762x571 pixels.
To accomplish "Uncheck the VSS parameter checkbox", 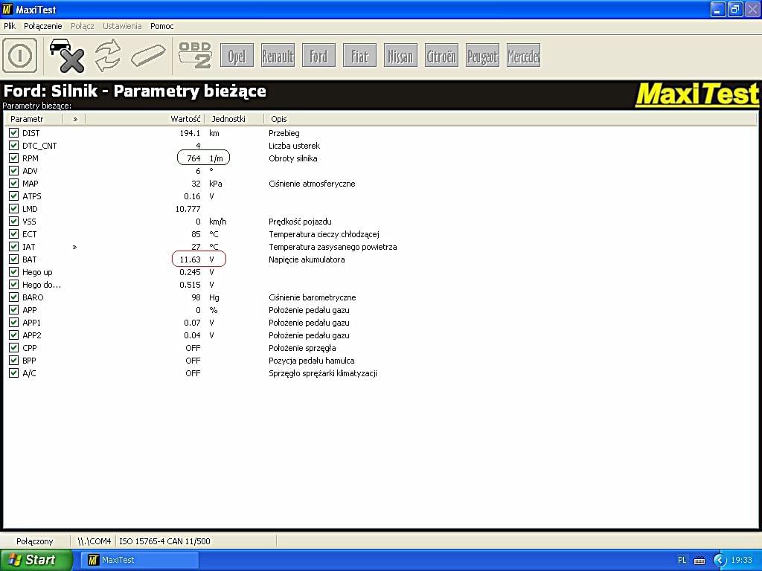I will click(13, 221).
